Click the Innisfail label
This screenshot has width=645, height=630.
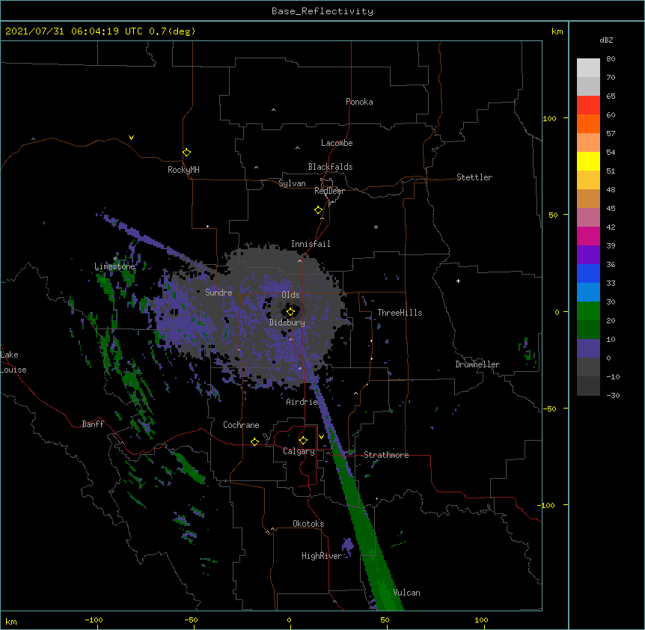pos(311,244)
